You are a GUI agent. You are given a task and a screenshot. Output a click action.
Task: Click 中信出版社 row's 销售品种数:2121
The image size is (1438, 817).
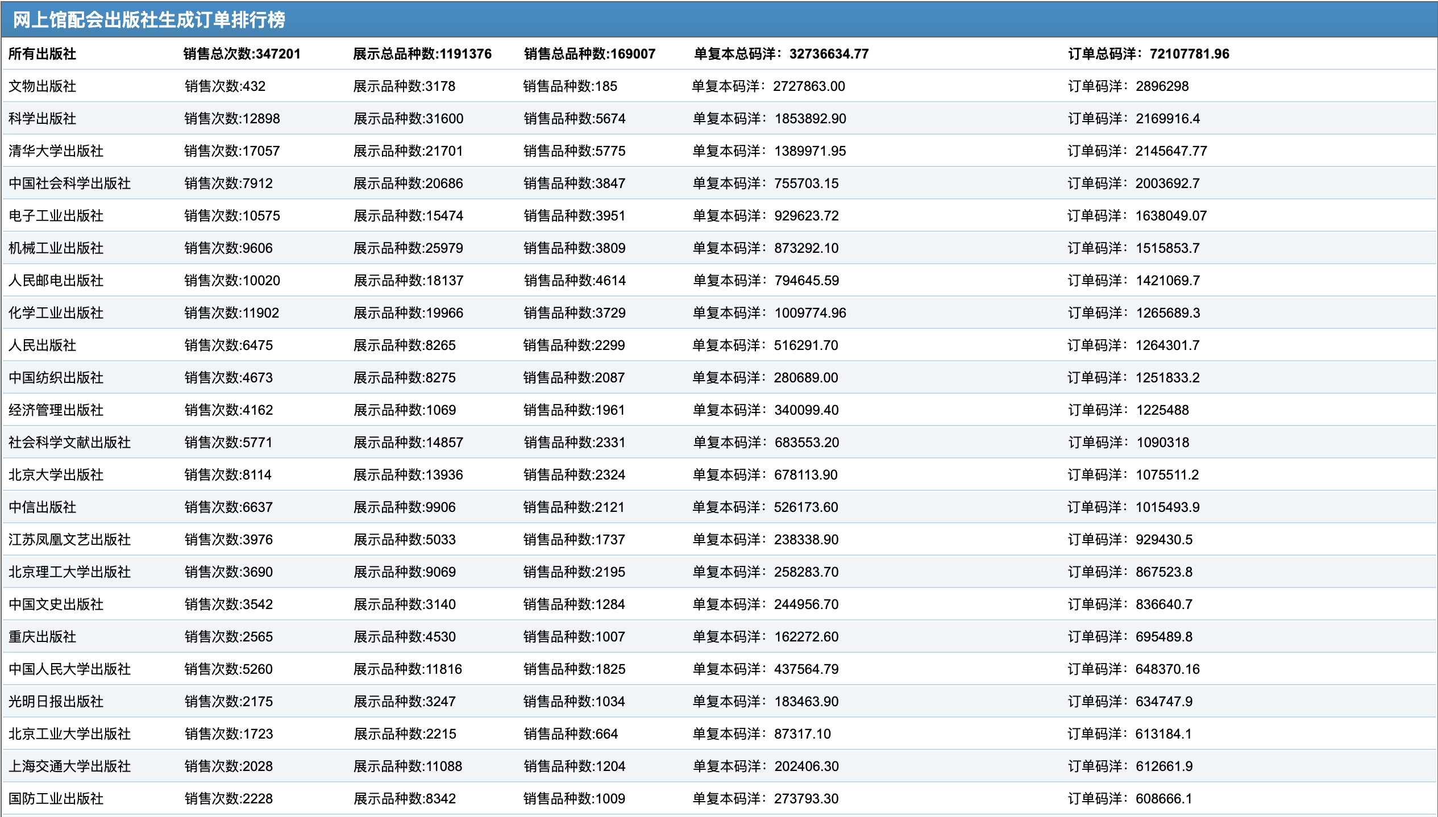point(573,507)
